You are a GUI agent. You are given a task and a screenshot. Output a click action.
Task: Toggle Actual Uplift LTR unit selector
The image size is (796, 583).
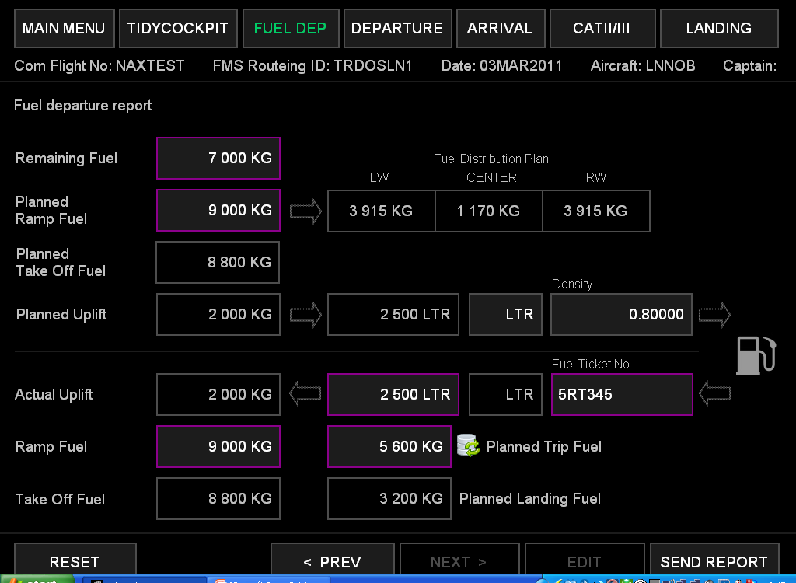(x=505, y=394)
